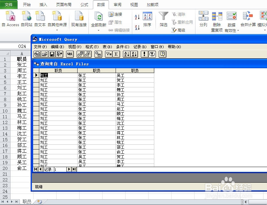Open Microsoft Query File menu
Viewport: 267px width, 205px height.
click(x=40, y=47)
